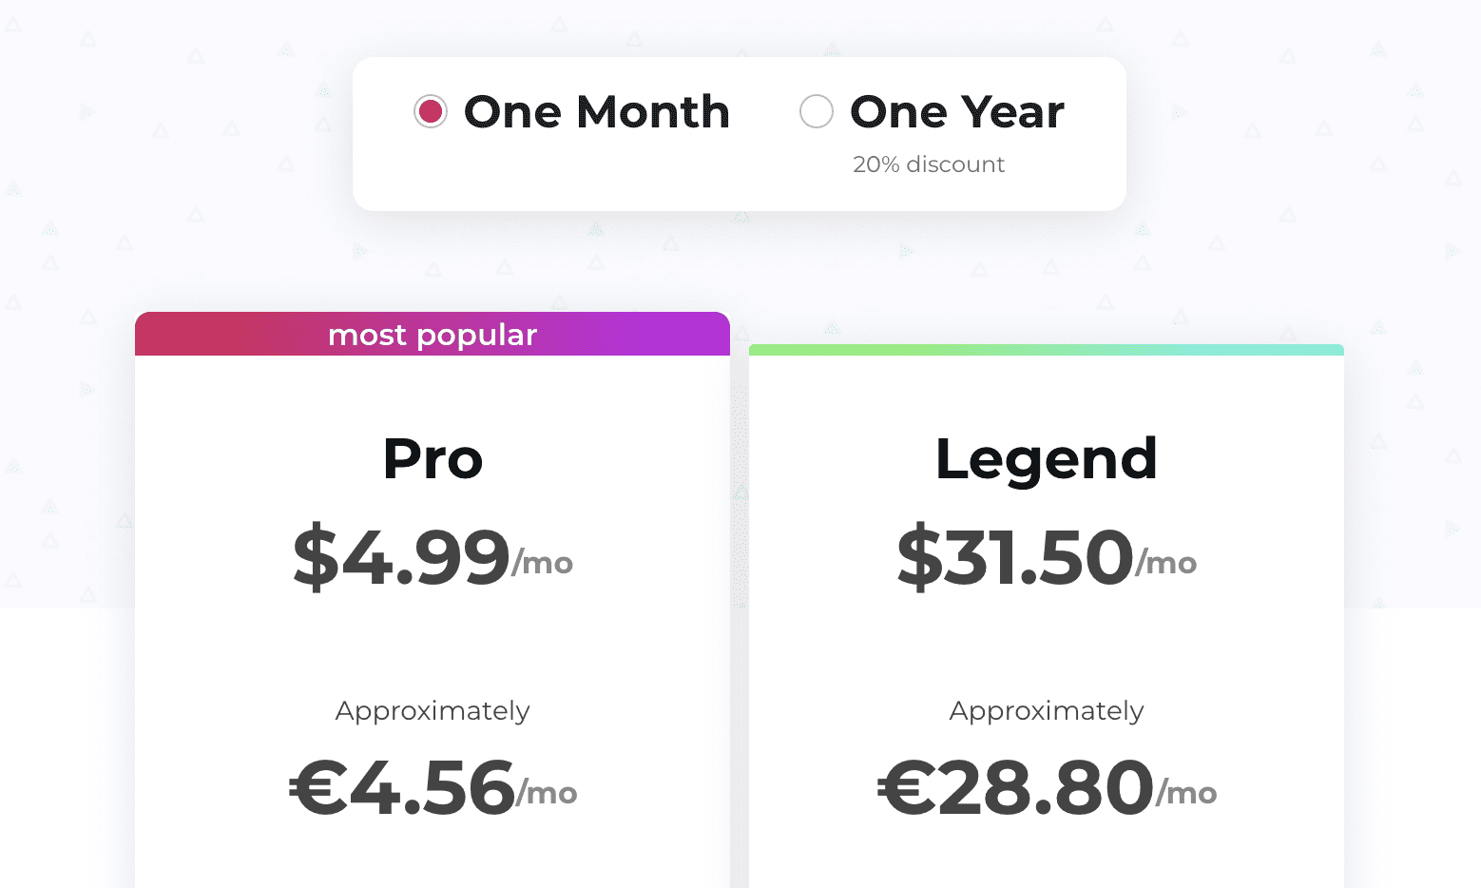
Task: Click the "/mo" suffix beside €28.80
Action: [1186, 794]
